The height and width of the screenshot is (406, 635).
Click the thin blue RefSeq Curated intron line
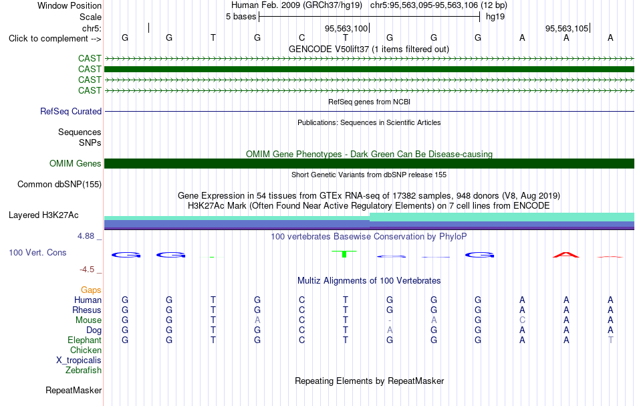click(369, 112)
